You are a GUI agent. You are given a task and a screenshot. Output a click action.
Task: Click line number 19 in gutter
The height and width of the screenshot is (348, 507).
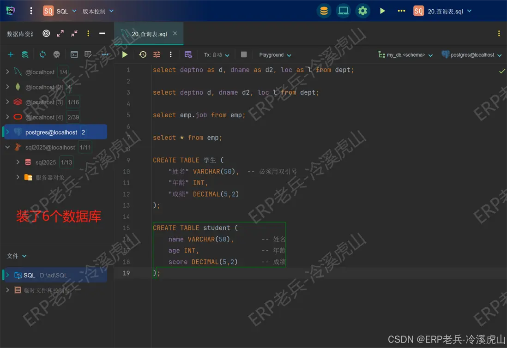coord(126,273)
